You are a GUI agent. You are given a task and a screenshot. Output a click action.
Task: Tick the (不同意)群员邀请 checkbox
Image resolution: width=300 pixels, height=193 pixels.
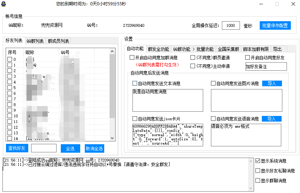click(193, 57)
